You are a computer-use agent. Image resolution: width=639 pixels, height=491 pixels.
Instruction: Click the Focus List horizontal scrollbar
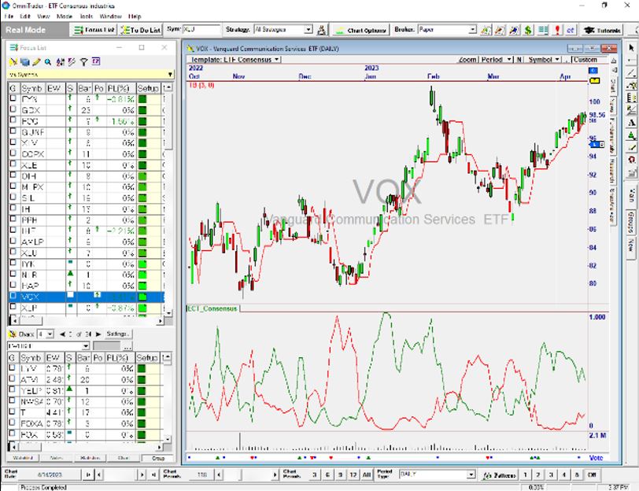click(86, 321)
